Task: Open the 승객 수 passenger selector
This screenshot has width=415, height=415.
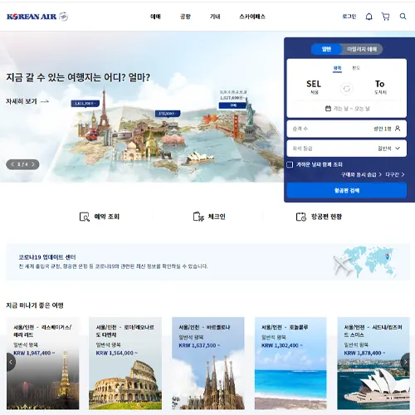Action: click(347, 129)
